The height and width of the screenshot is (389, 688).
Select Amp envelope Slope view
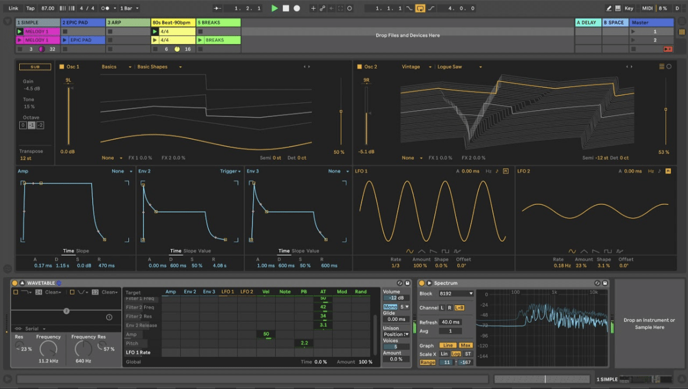[x=82, y=251]
